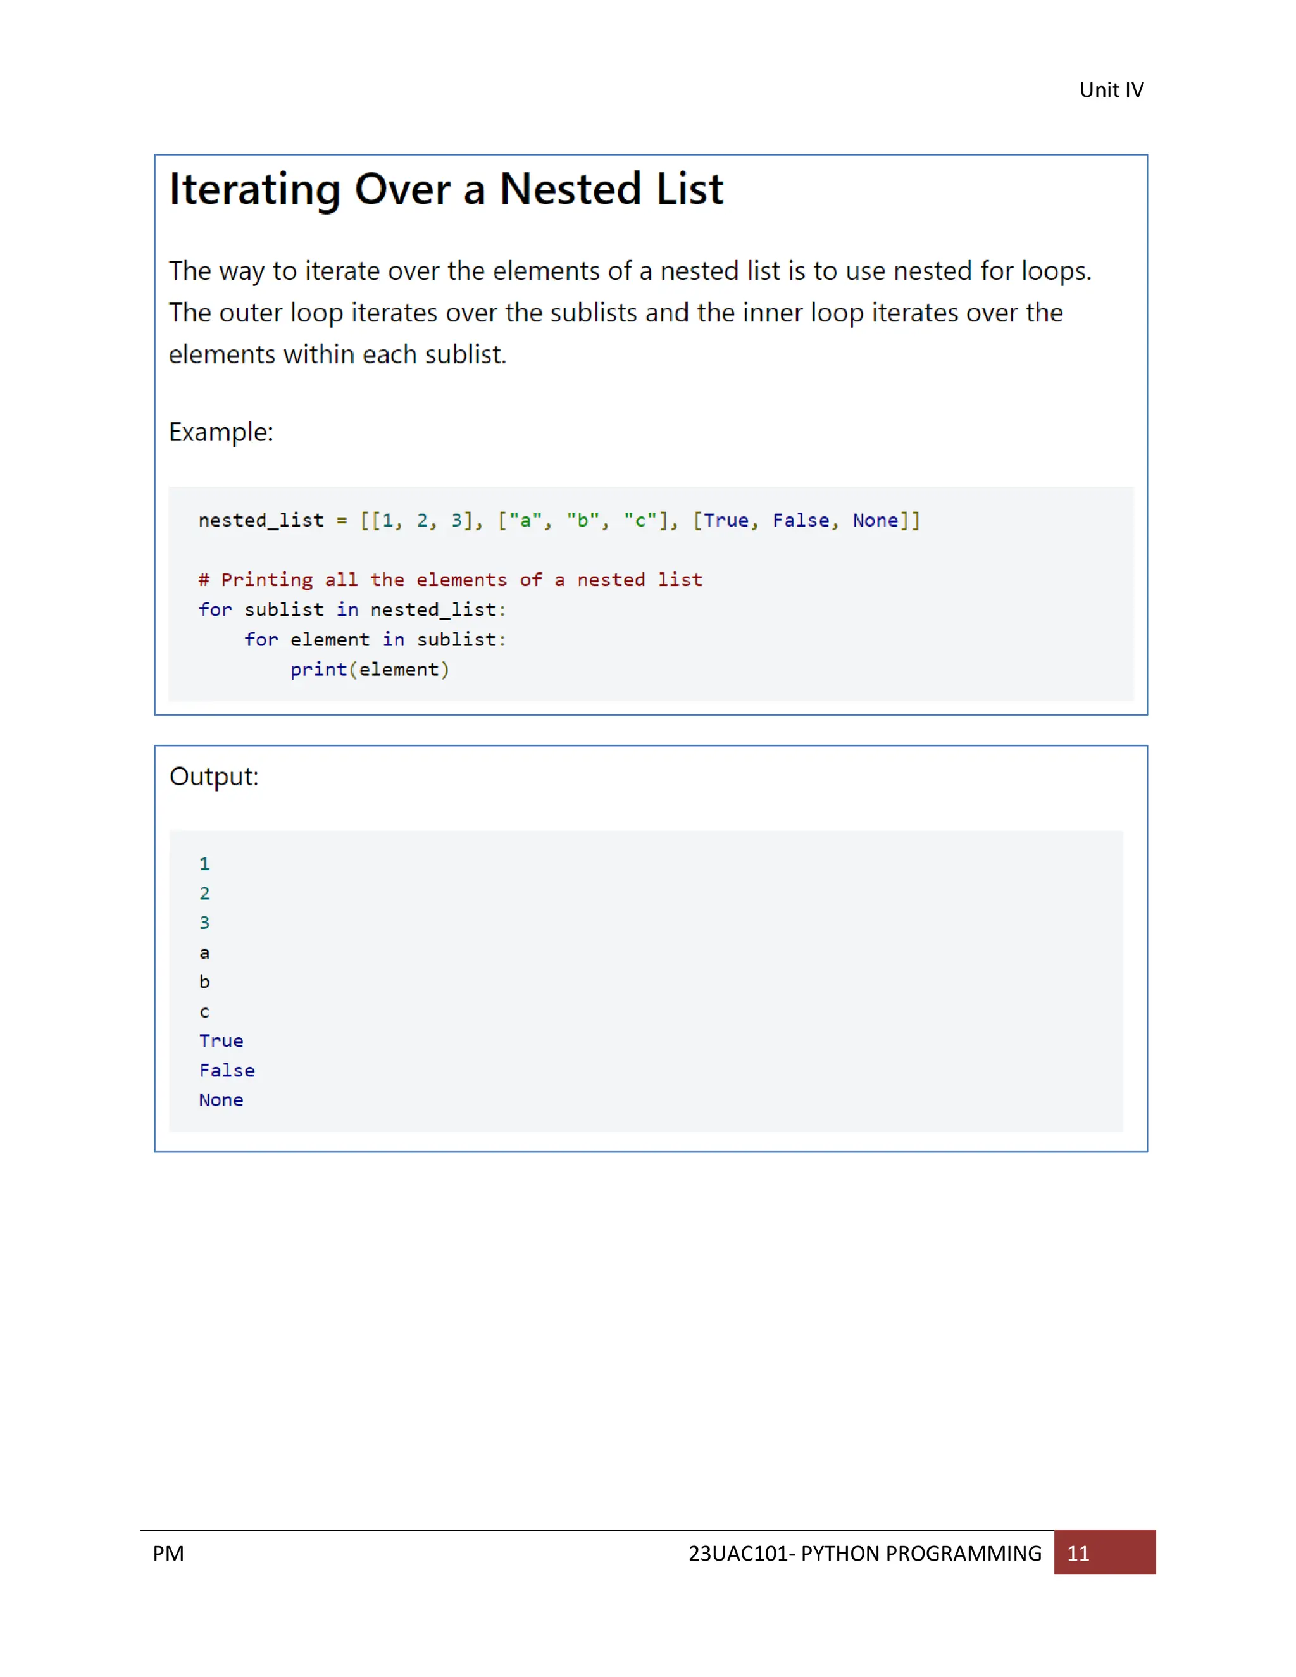This screenshot has height=1677, width=1296.
Task: Click output value '3'
Action: pyautogui.click(x=204, y=922)
